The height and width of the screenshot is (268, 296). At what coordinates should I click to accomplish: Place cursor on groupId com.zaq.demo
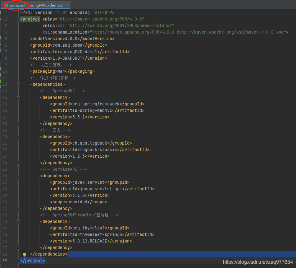click(67, 45)
